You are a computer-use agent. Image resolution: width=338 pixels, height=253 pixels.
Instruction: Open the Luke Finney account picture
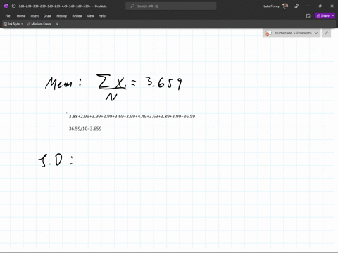(x=285, y=6)
